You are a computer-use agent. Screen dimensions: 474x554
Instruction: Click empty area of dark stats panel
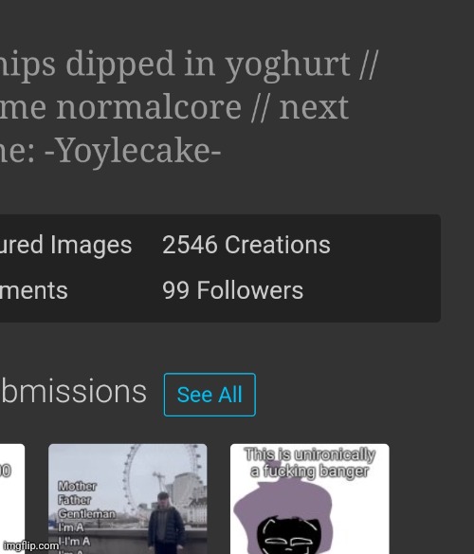click(385, 268)
